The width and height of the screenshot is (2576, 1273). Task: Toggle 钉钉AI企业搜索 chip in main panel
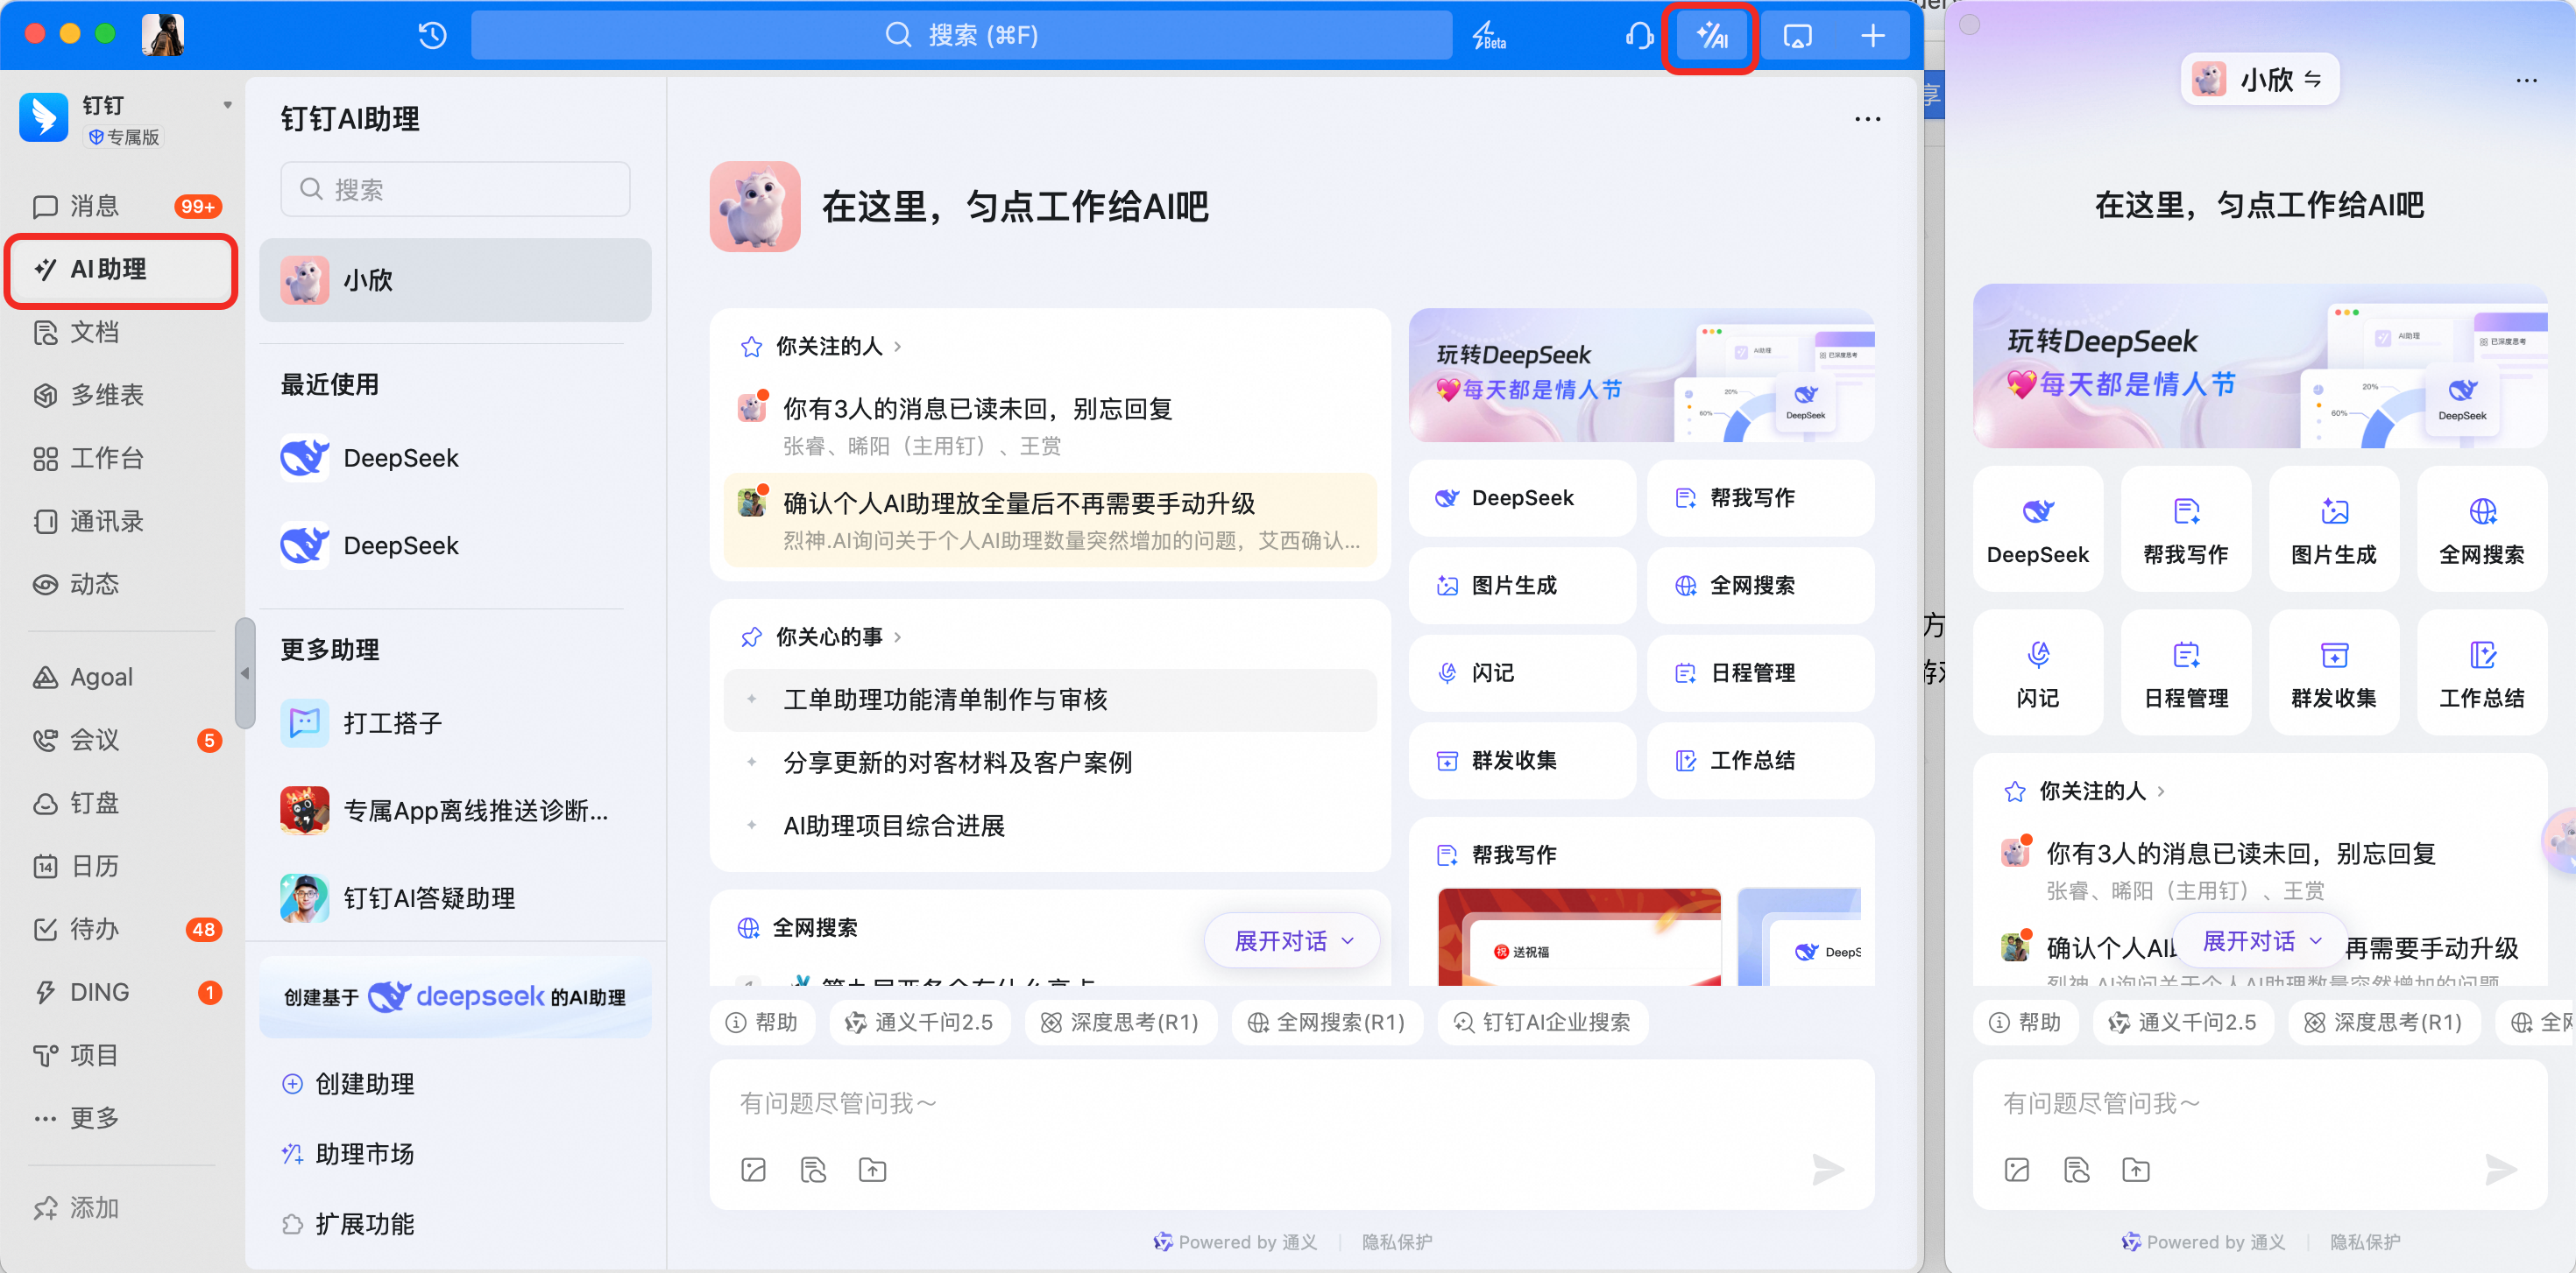[1542, 1023]
